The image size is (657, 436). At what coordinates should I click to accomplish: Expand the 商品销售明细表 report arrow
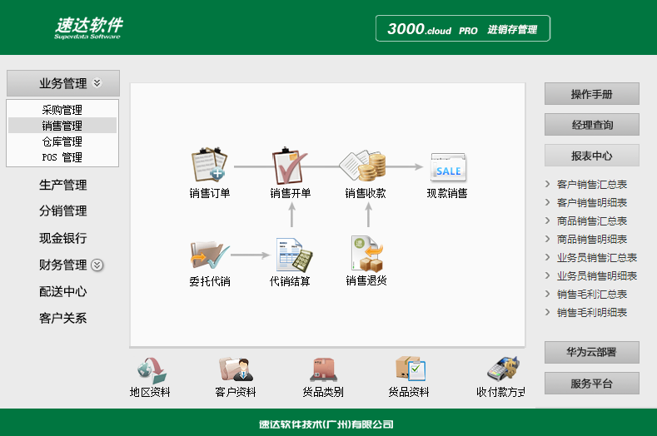[x=547, y=239]
